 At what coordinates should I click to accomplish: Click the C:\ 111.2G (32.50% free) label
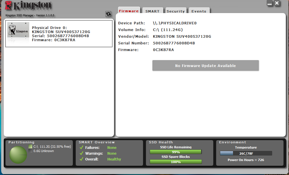tap(52, 147)
